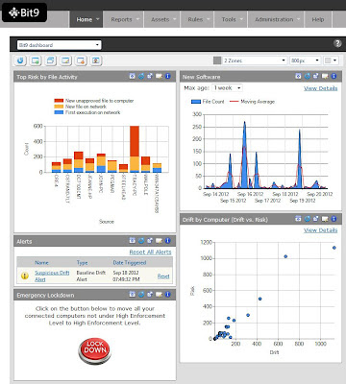Show info for the Alerts panel
Viewport: 346px width, 384px height.
coord(168,241)
